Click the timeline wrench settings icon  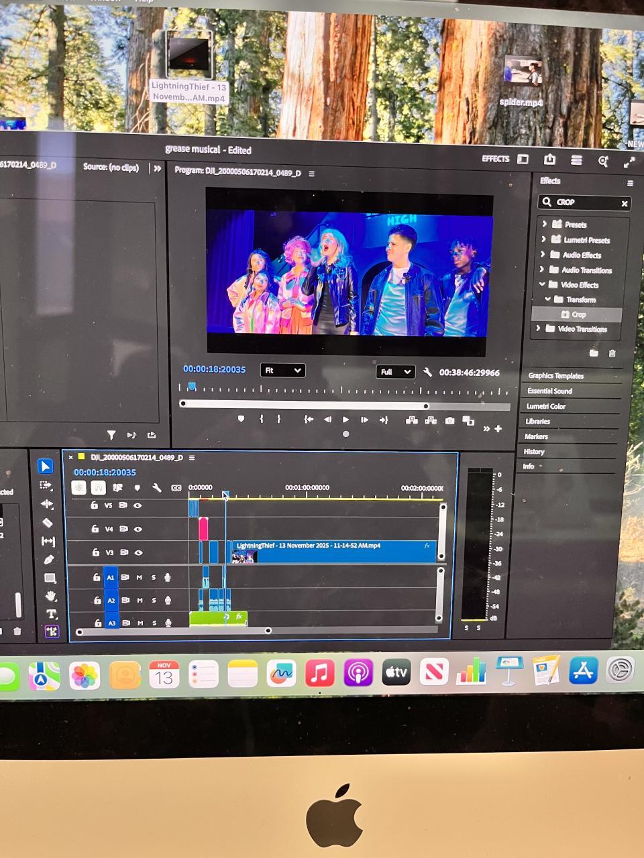(x=156, y=488)
